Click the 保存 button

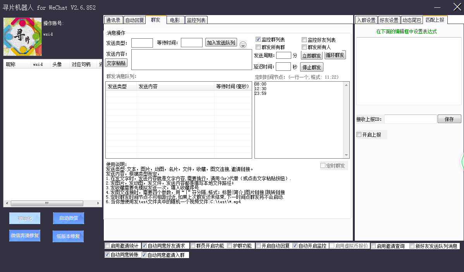coord(449,119)
